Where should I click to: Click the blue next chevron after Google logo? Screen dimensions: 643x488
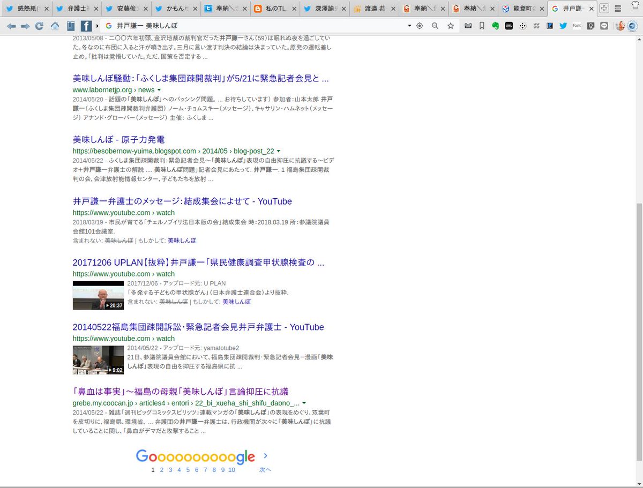pos(265,456)
